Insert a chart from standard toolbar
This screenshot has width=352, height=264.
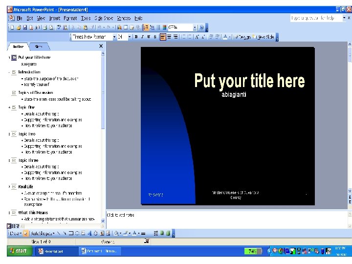119,27
